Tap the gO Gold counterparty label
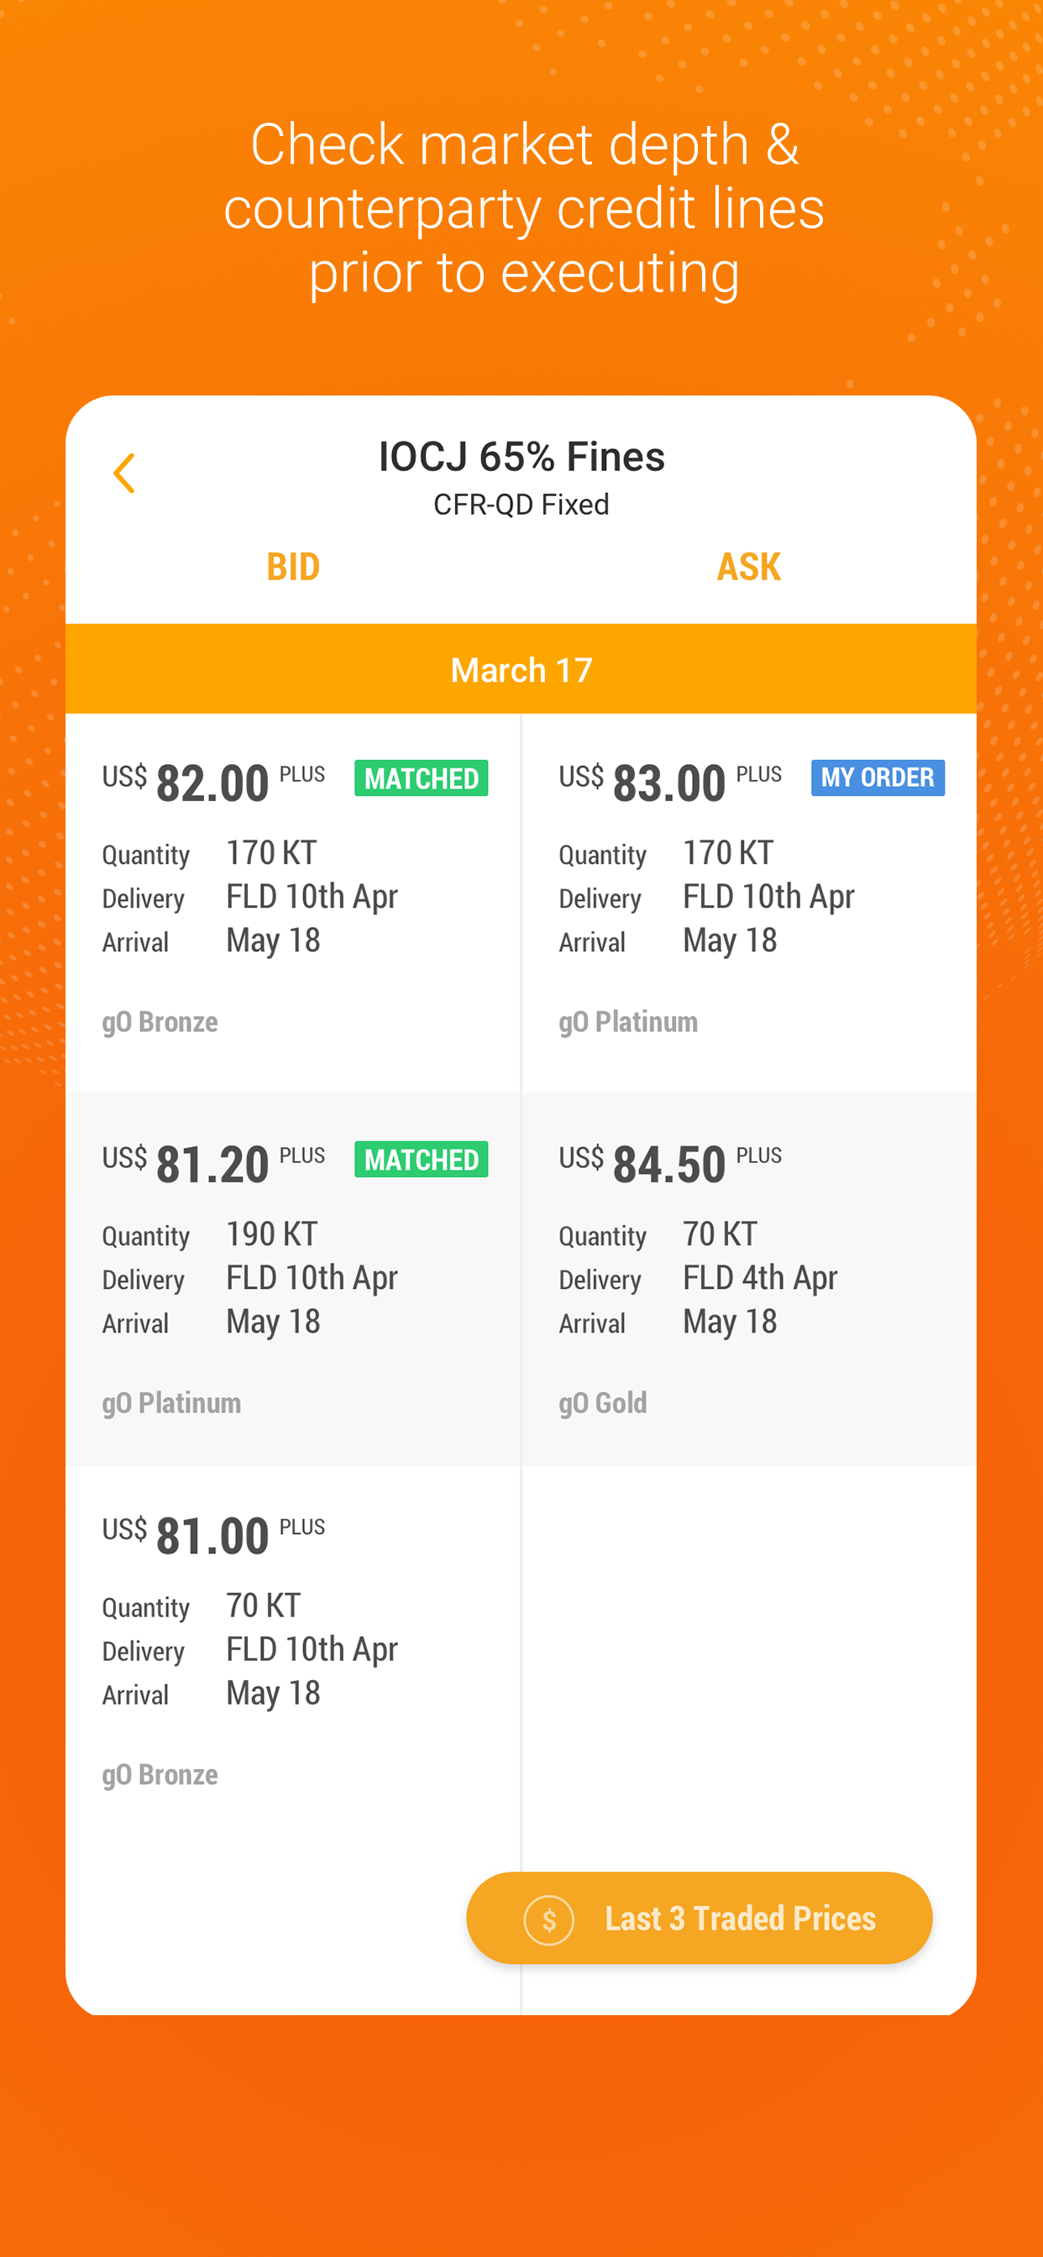Screen dimensions: 1043x2257 coord(603,1403)
